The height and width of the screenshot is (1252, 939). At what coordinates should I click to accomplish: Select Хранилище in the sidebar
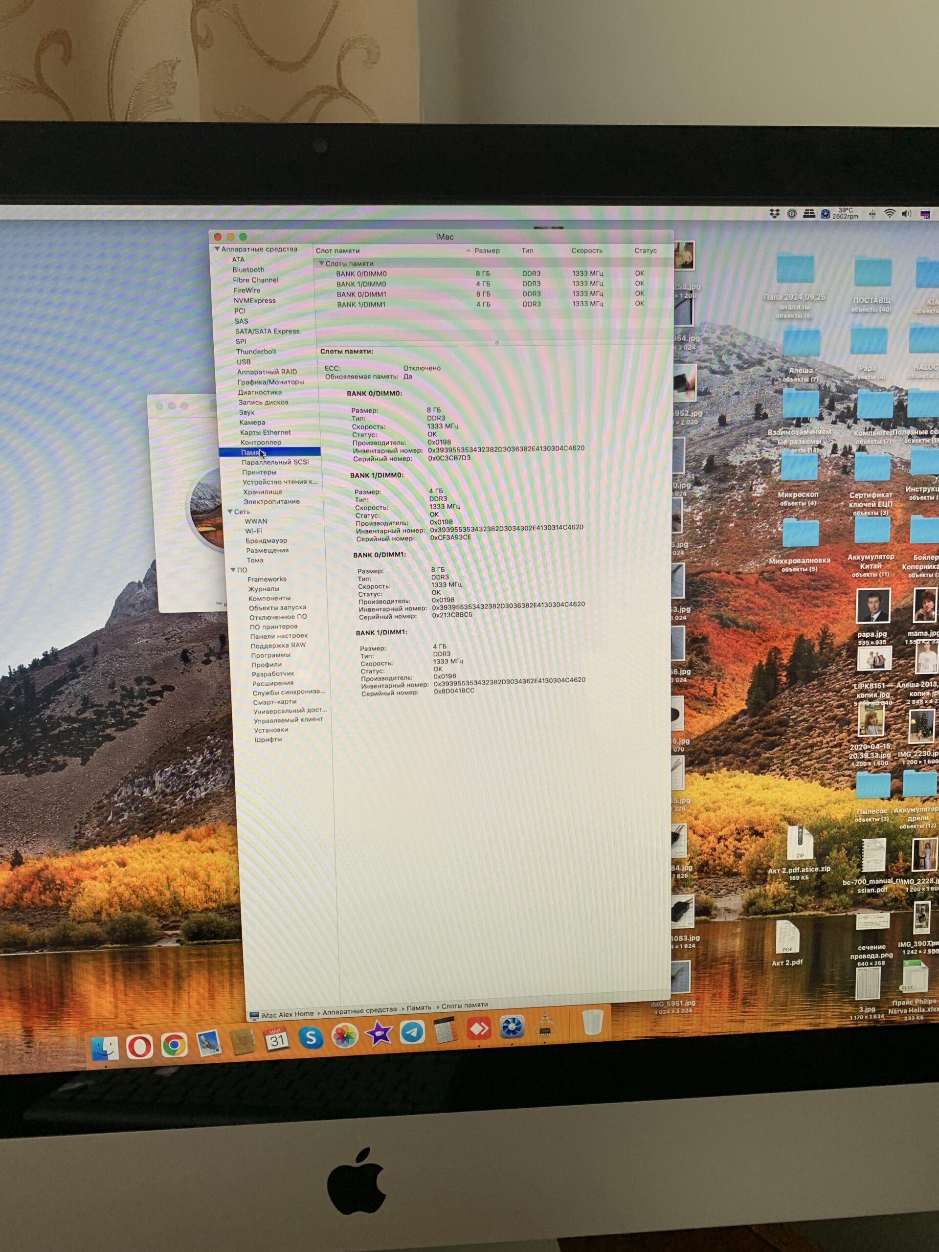[x=262, y=492]
